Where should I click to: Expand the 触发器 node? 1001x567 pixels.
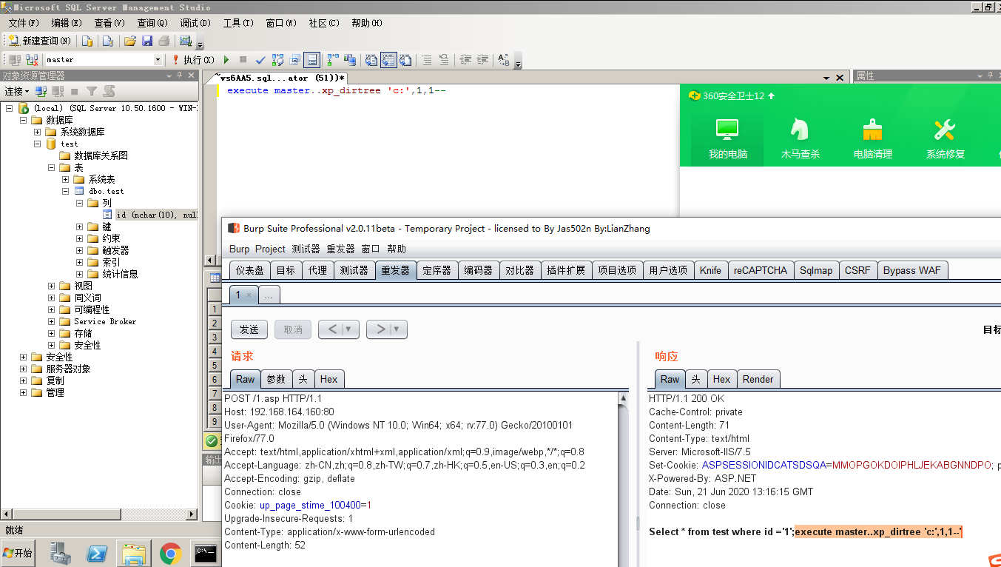pyautogui.click(x=80, y=250)
